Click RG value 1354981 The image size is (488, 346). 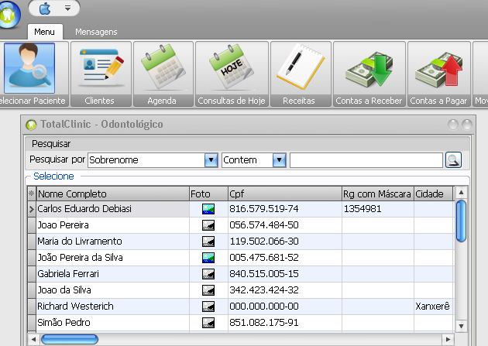363,208
